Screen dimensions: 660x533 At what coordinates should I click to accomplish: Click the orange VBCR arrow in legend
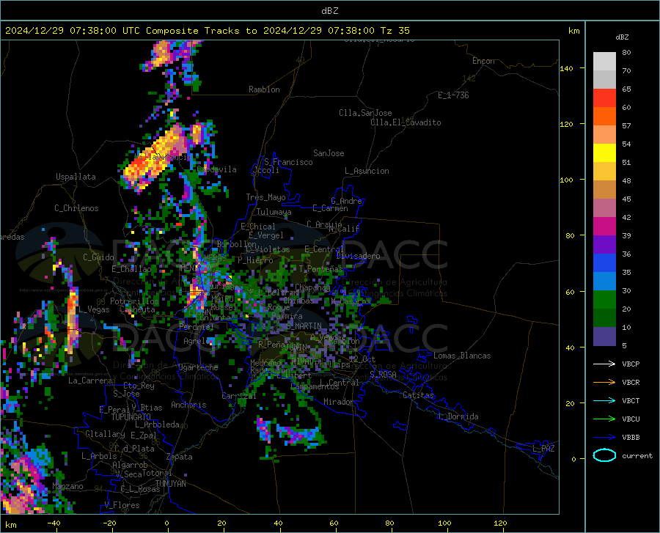(x=604, y=382)
